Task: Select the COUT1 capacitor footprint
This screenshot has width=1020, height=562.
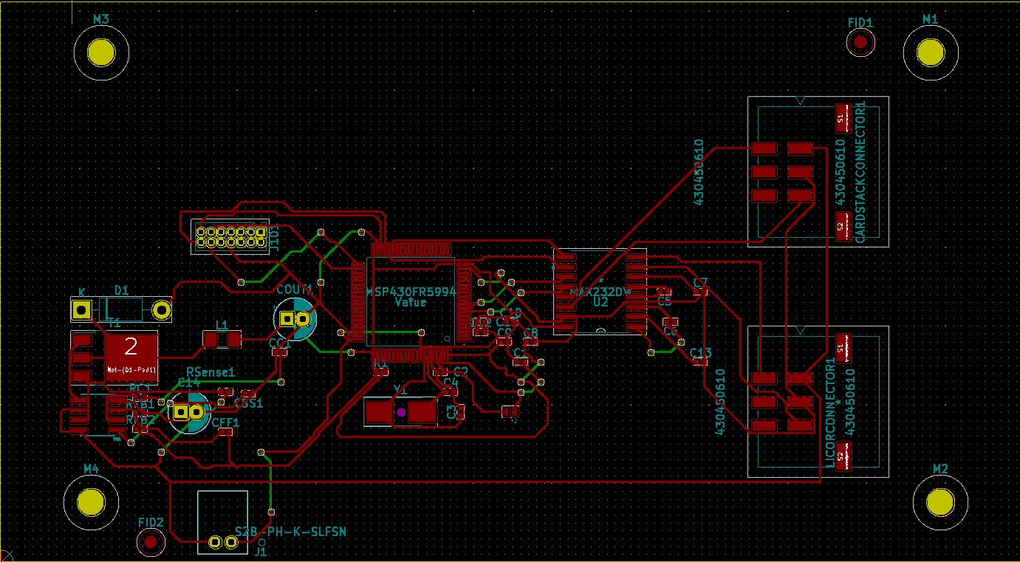Action: [295, 319]
